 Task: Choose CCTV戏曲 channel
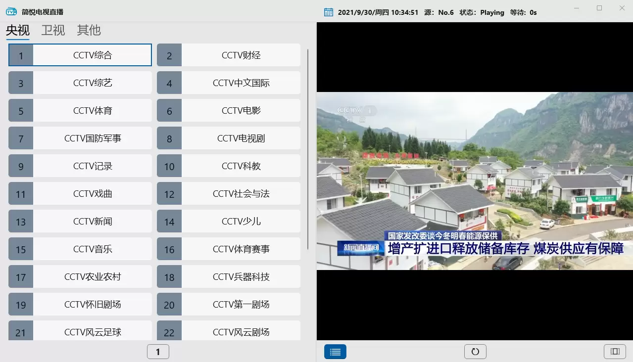click(80, 193)
